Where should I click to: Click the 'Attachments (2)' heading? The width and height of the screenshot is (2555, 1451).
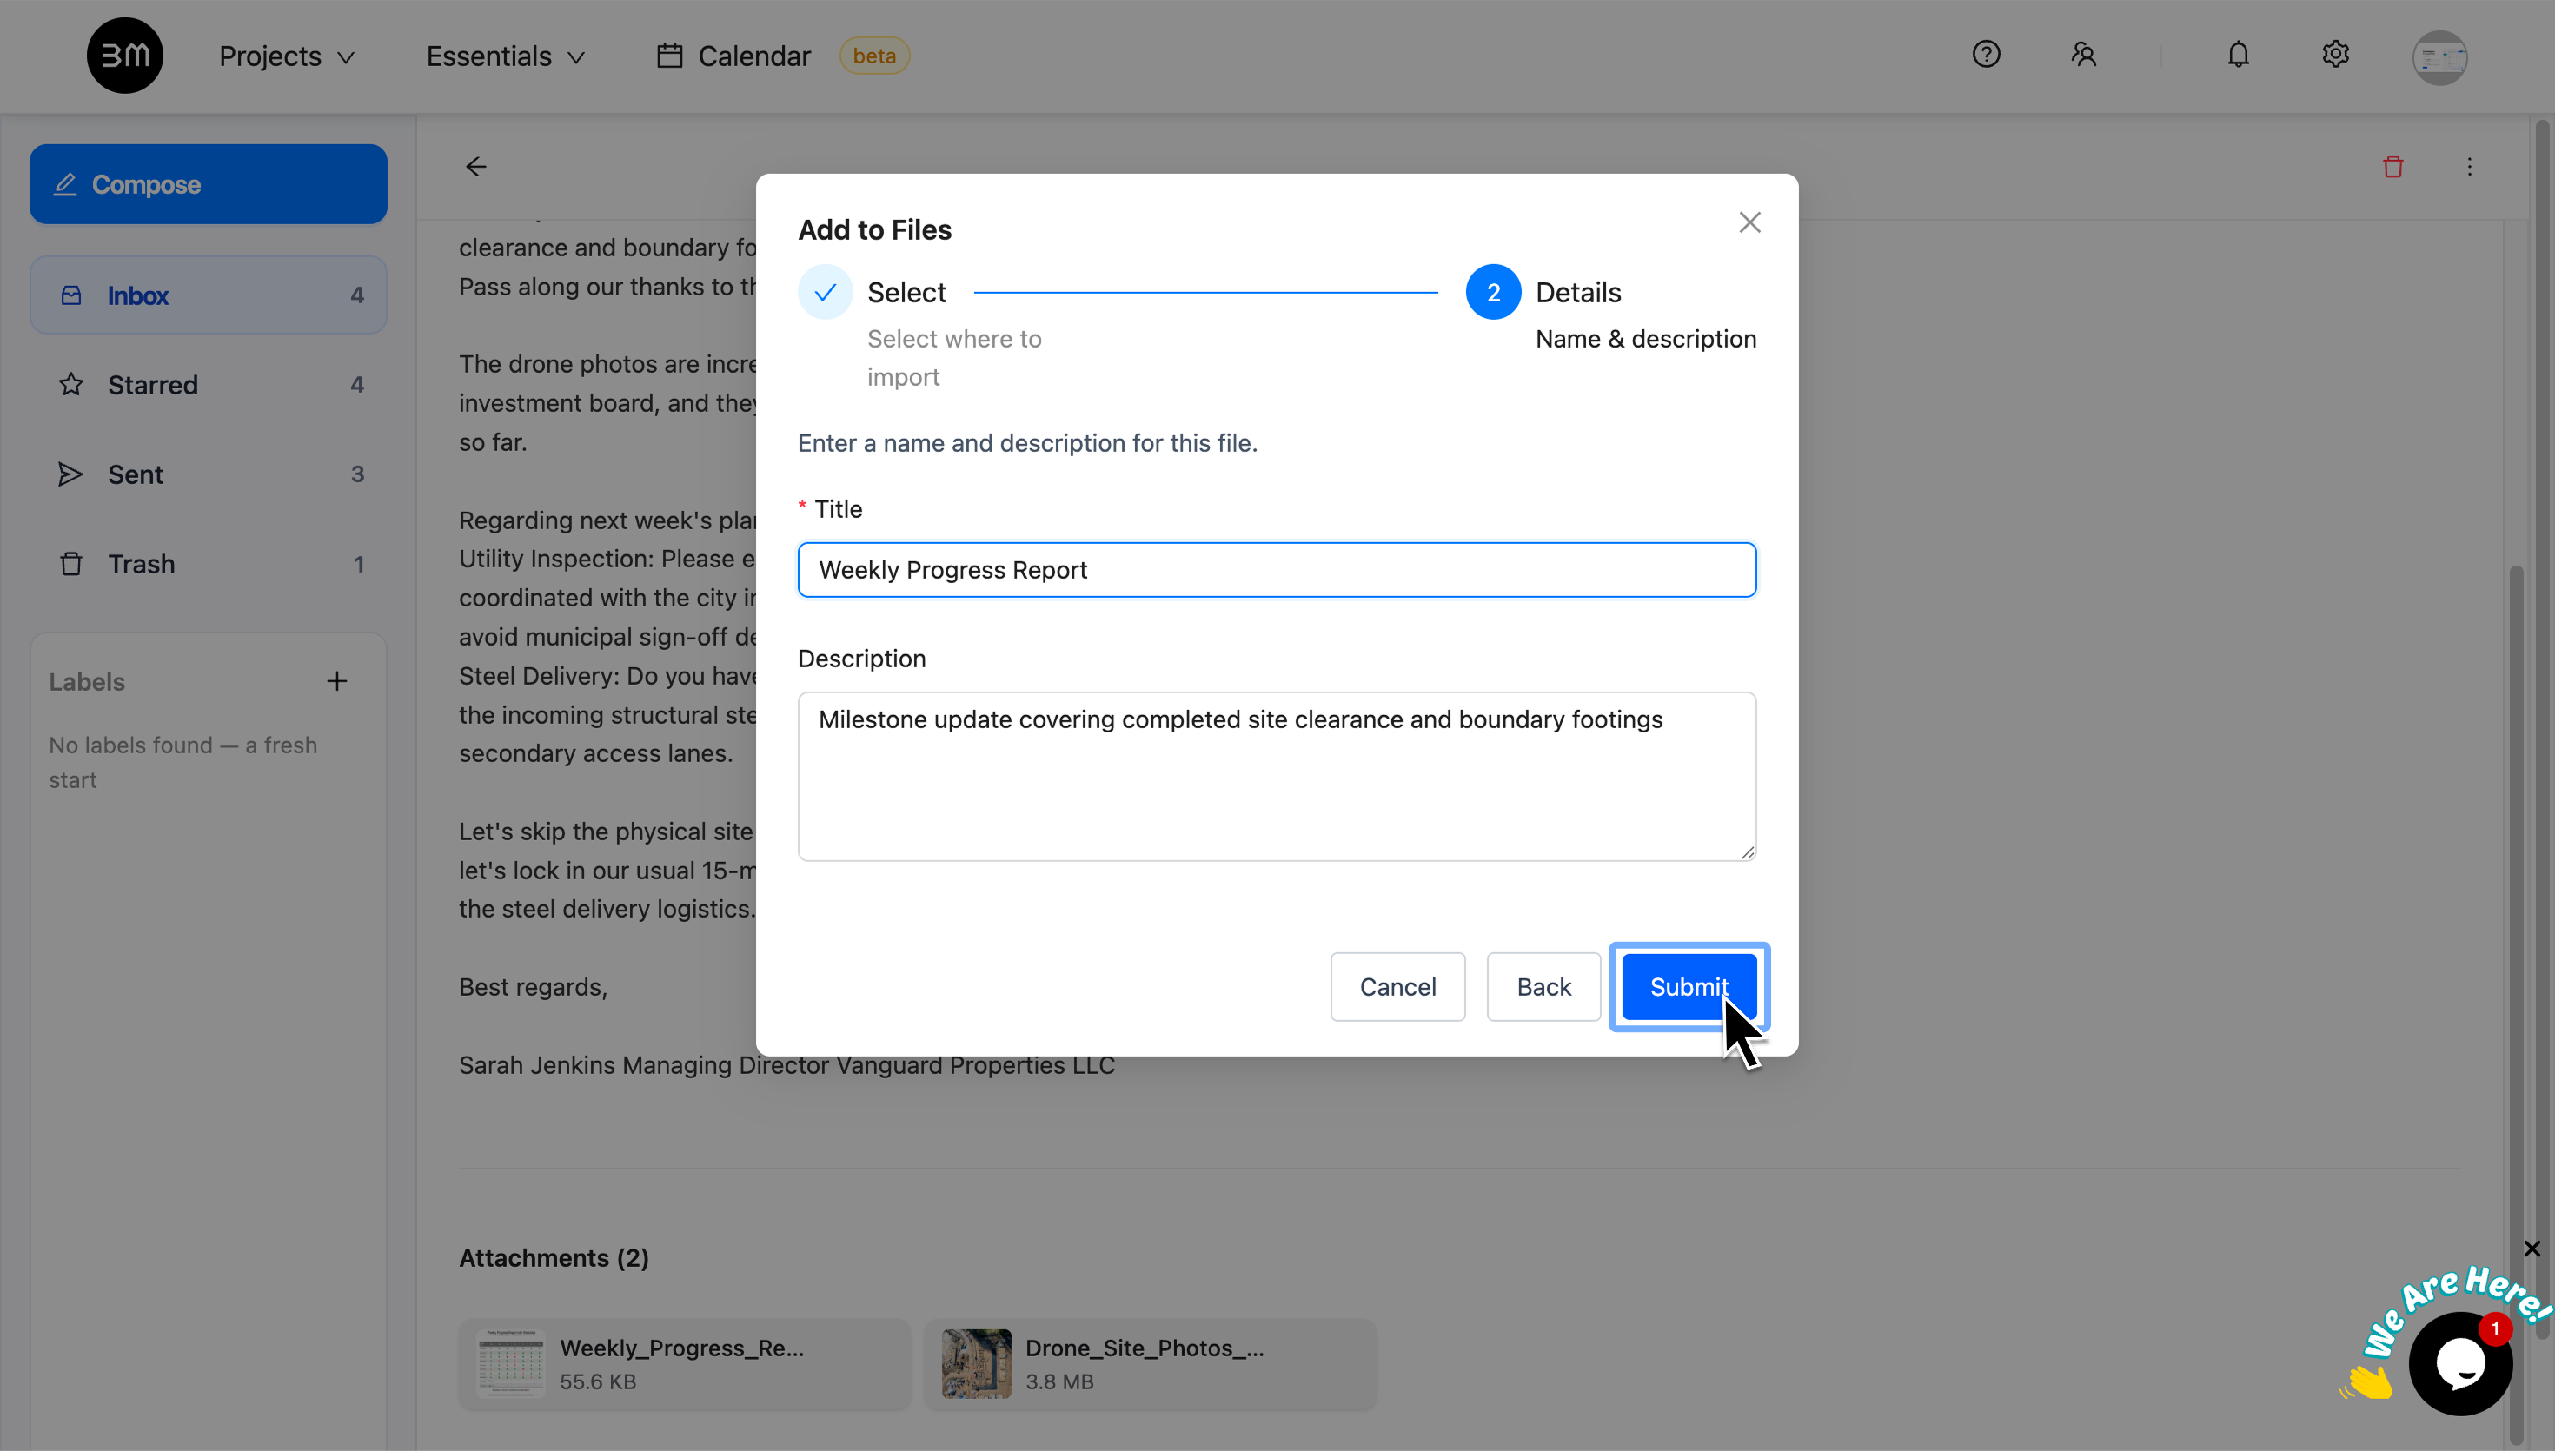(x=554, y=1257)
